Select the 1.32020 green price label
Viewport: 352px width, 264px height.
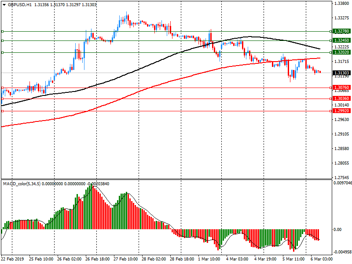[x=341, y=52]
